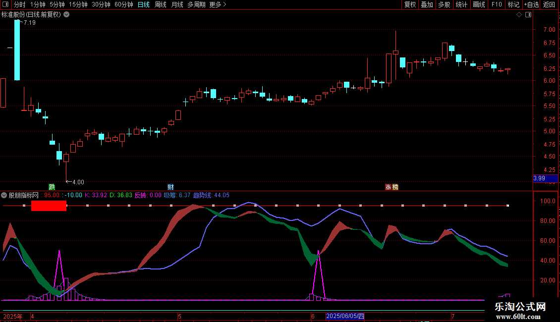Click the 标准股份(日线.前复权) chart title
560x322 pixels.
tap(31, 15)
